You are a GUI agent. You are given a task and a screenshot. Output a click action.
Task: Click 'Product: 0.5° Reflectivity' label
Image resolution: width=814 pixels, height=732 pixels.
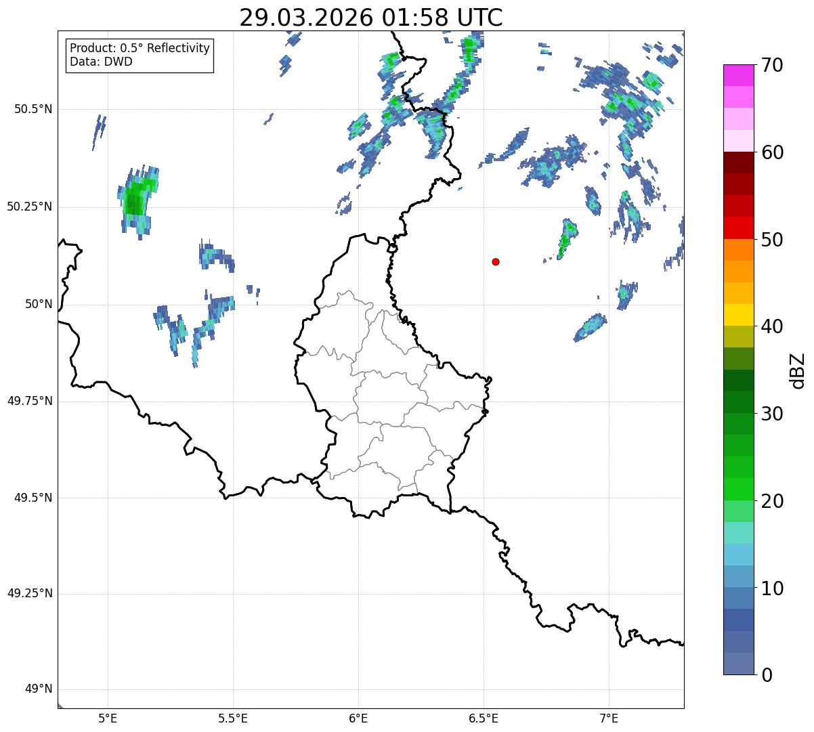point(140,49)
